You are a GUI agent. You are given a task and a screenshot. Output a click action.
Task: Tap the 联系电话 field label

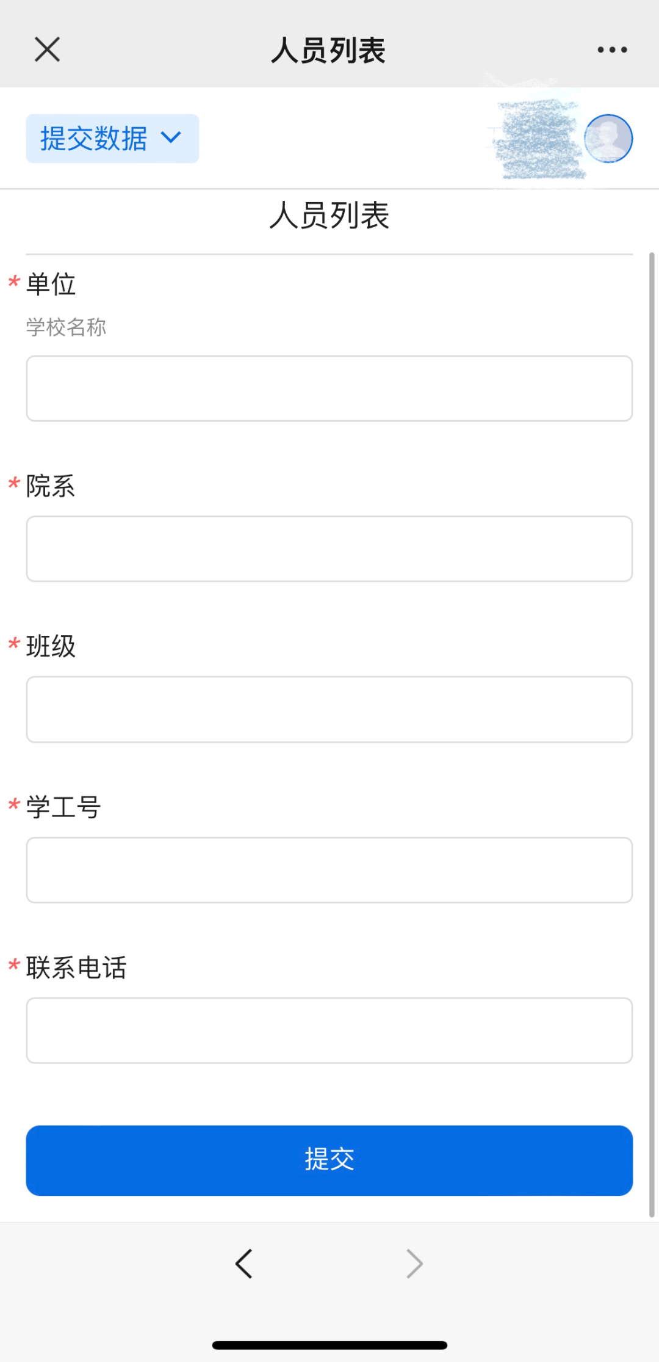click(76, 967)
